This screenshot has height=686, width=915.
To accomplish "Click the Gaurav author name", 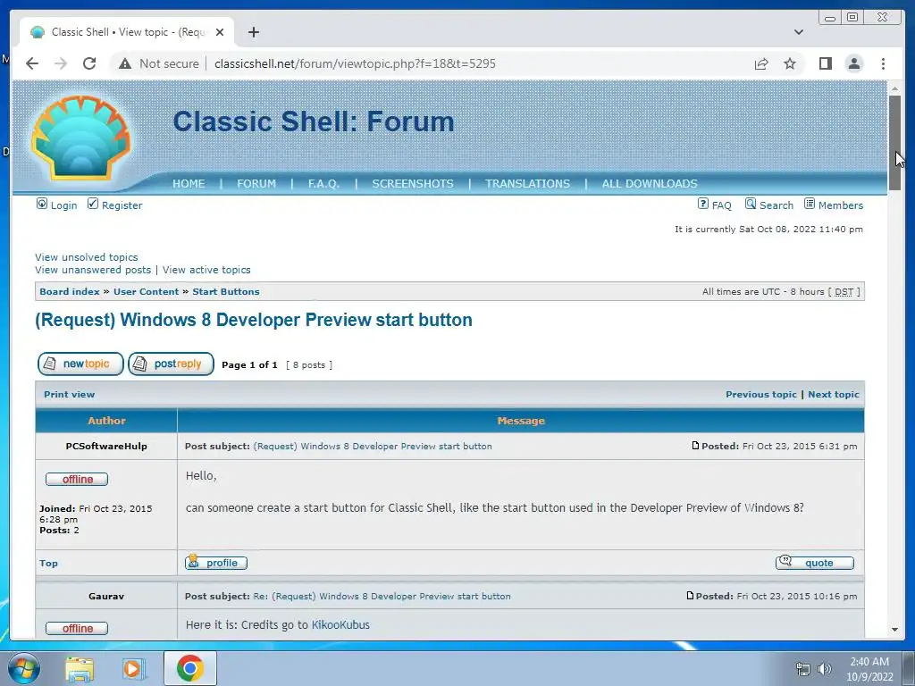I will [106, 596].
